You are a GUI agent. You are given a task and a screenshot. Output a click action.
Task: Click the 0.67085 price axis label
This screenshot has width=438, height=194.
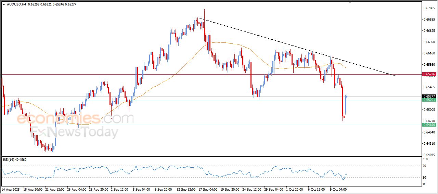428,8
